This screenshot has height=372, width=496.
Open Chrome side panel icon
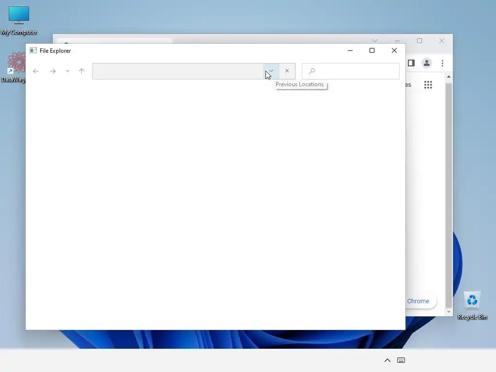411,63
